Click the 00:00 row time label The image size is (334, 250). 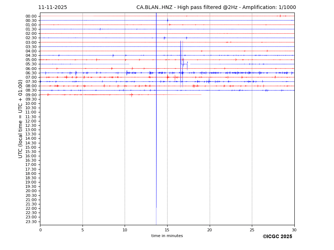(x=31, y=16)
